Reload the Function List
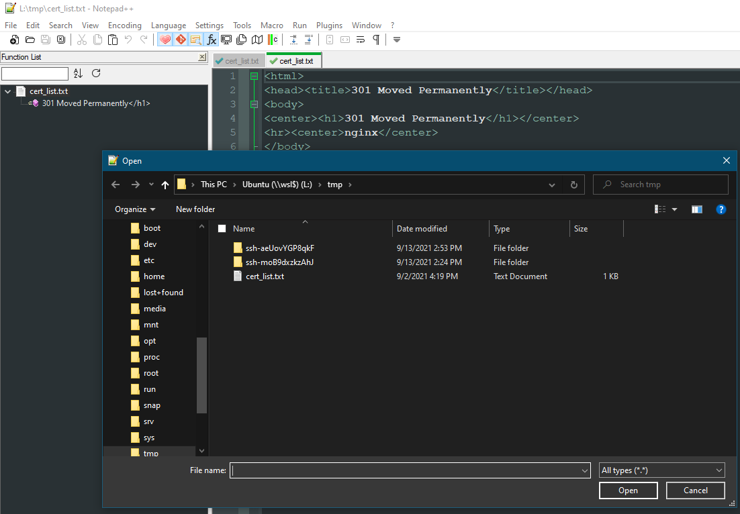Image resolution: width=740 pixels, height=514 pixels. click(96, 74)
